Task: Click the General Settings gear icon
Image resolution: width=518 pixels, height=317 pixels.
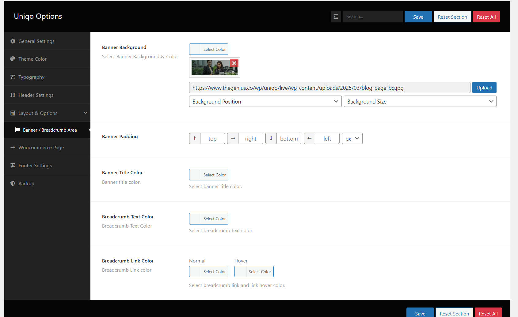Action: tap(13, 41)
